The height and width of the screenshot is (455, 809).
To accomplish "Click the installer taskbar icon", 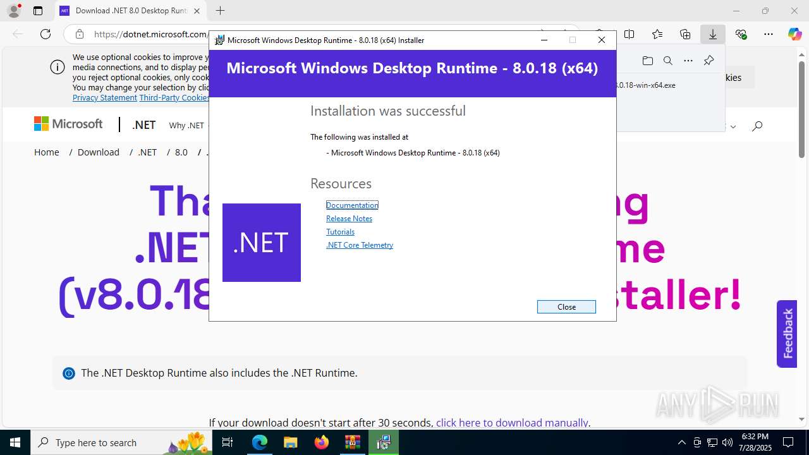I will click(384, 442).
